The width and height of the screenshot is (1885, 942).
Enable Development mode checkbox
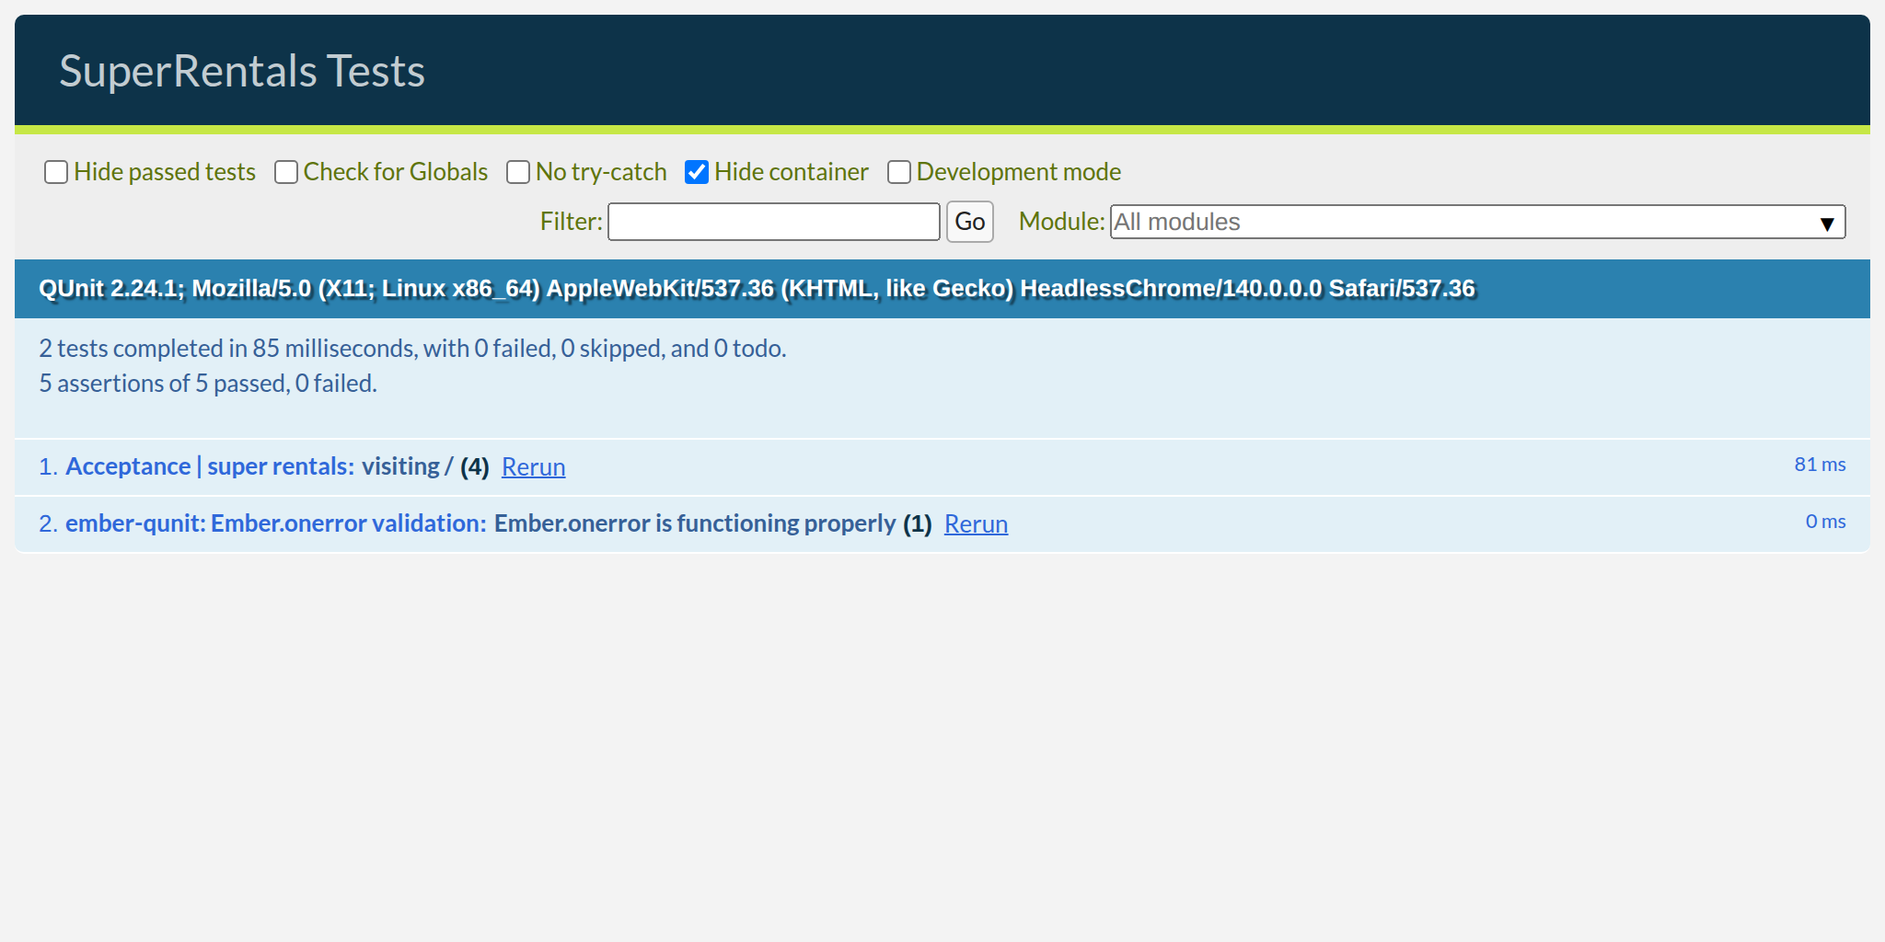point(899,172)
